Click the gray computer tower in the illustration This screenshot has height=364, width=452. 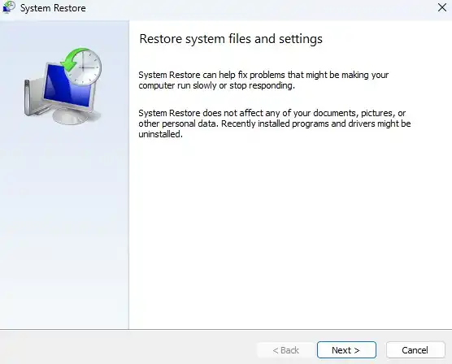[33, 97]
